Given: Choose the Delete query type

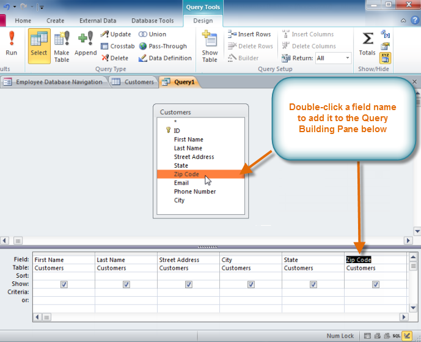Looking at the screenshot, I should 115,58.
